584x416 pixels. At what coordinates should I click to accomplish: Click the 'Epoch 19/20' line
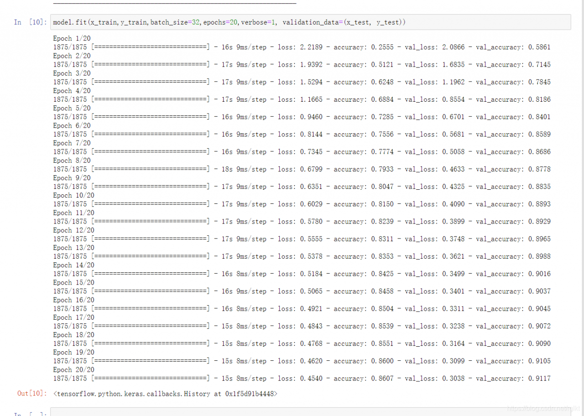click(x=73, y=352)
